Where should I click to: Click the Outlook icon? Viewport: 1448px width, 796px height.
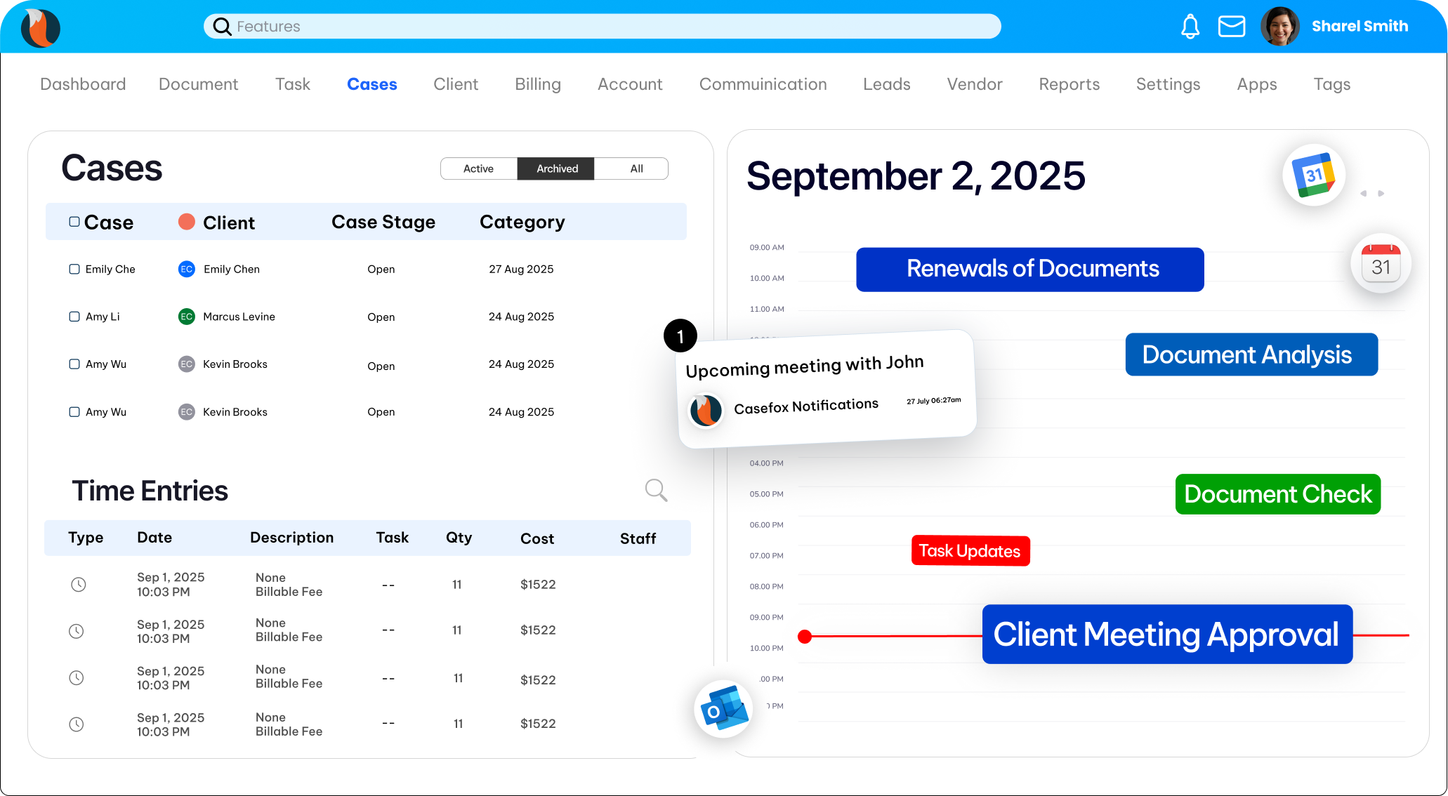[723, 709]
